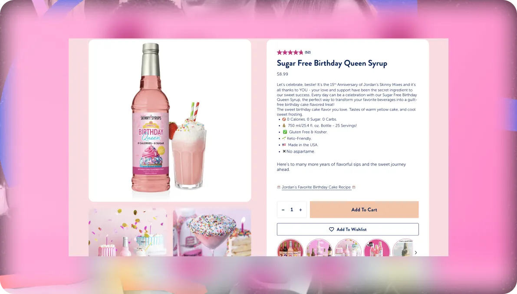Add the Birthday Queen Syrup to cart
Viewport: 517px width, 294px height.
coord(364,209)
